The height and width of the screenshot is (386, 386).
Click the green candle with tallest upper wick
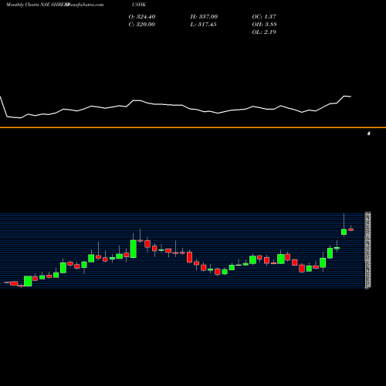point(344,232)
